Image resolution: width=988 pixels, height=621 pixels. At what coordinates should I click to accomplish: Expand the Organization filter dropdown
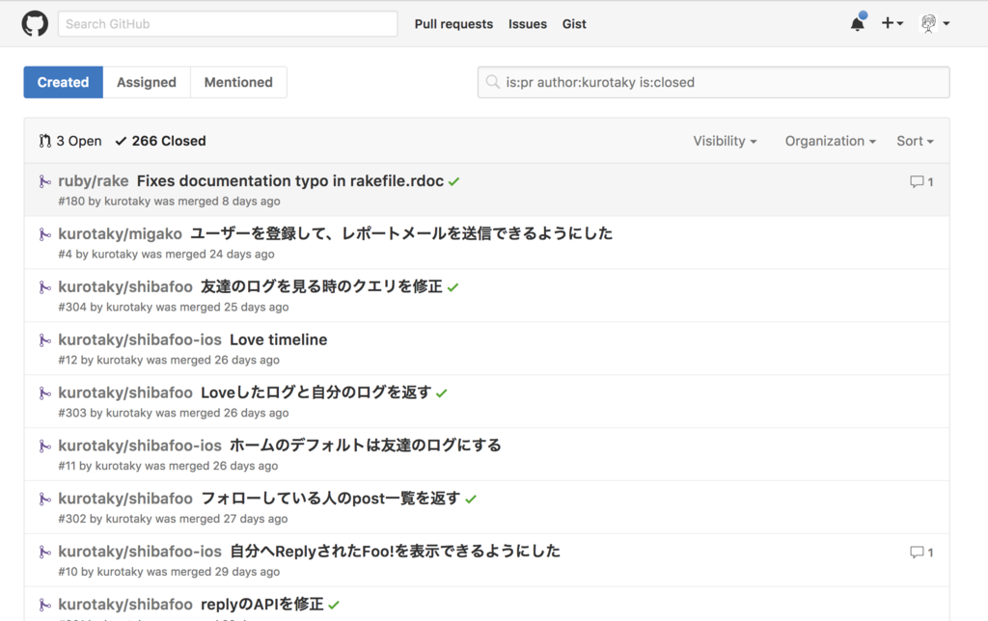pyautogui.click(x=830, y=141)
